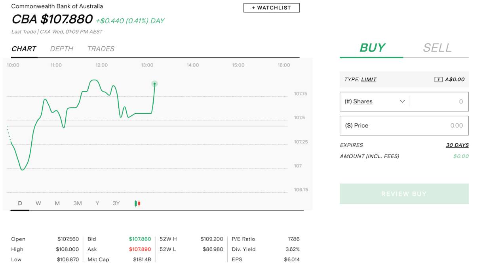Select the EPS value $6.014
The image size is (487, 275).
point(292,260)
